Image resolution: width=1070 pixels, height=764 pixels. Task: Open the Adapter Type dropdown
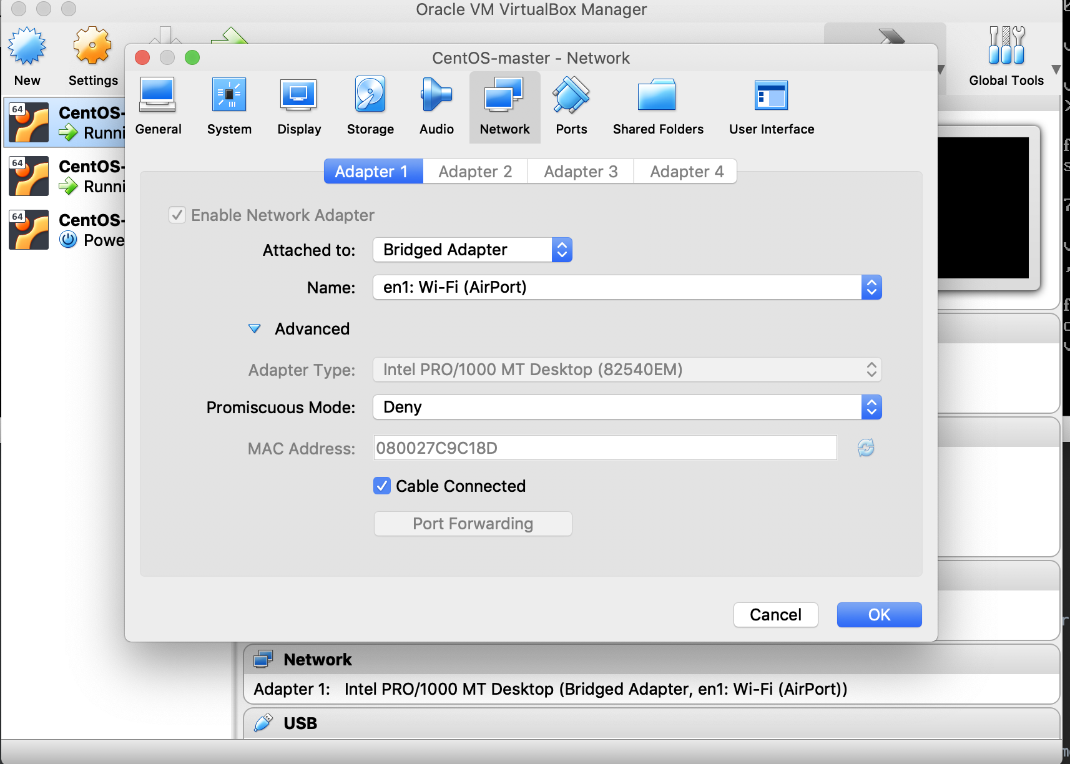click(627, 370)
